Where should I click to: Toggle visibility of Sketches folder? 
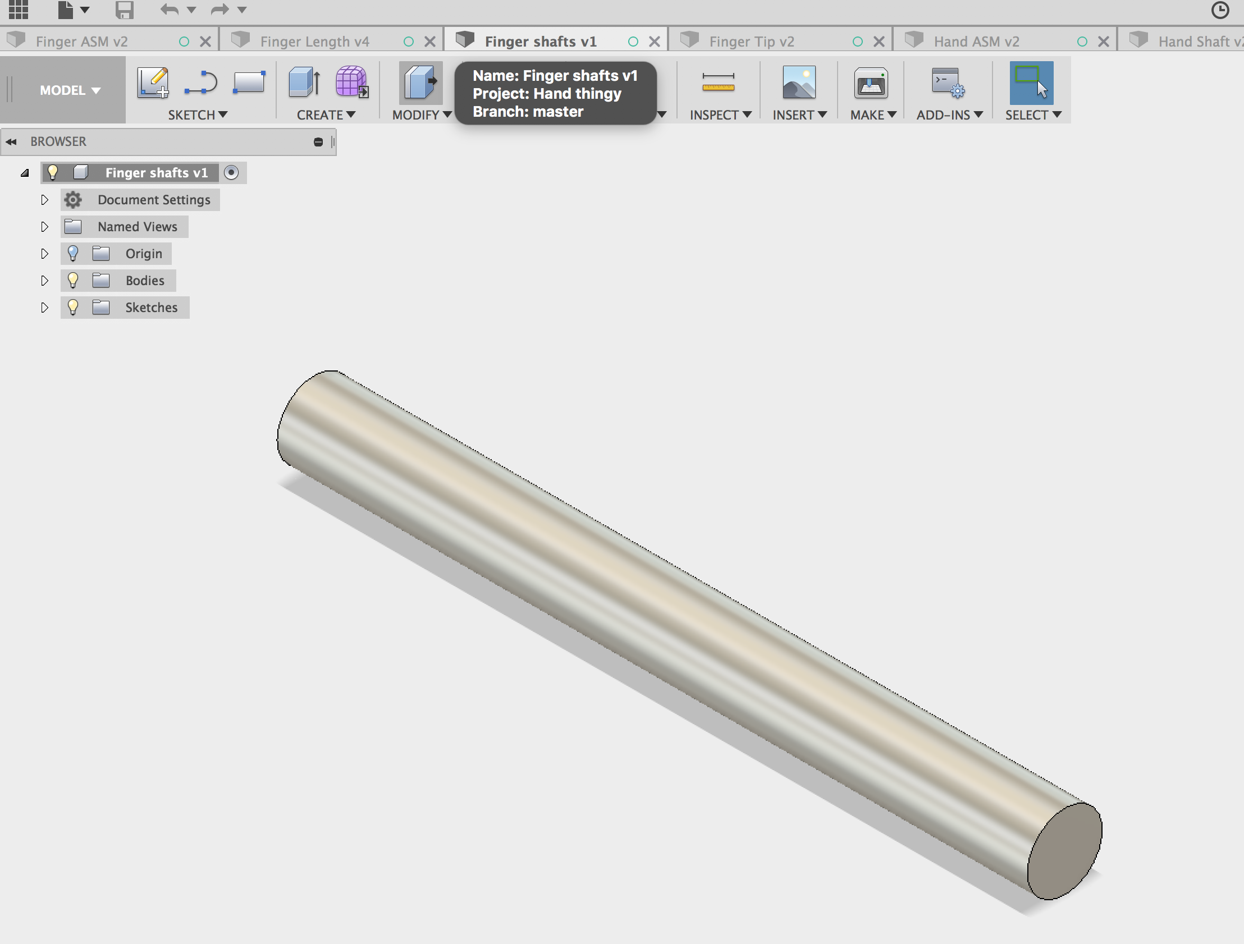tap(74, 306)
